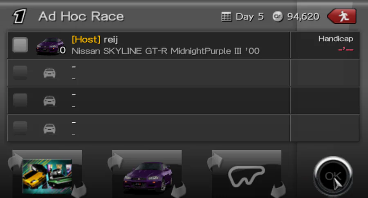Select the race mode artwork tile
This screenshot has height=198, width=368.
tap(47, 174)
